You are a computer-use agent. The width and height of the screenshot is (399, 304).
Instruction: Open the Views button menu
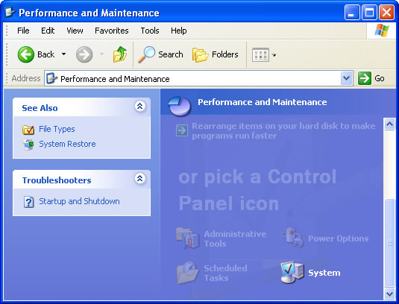point(264,54)
